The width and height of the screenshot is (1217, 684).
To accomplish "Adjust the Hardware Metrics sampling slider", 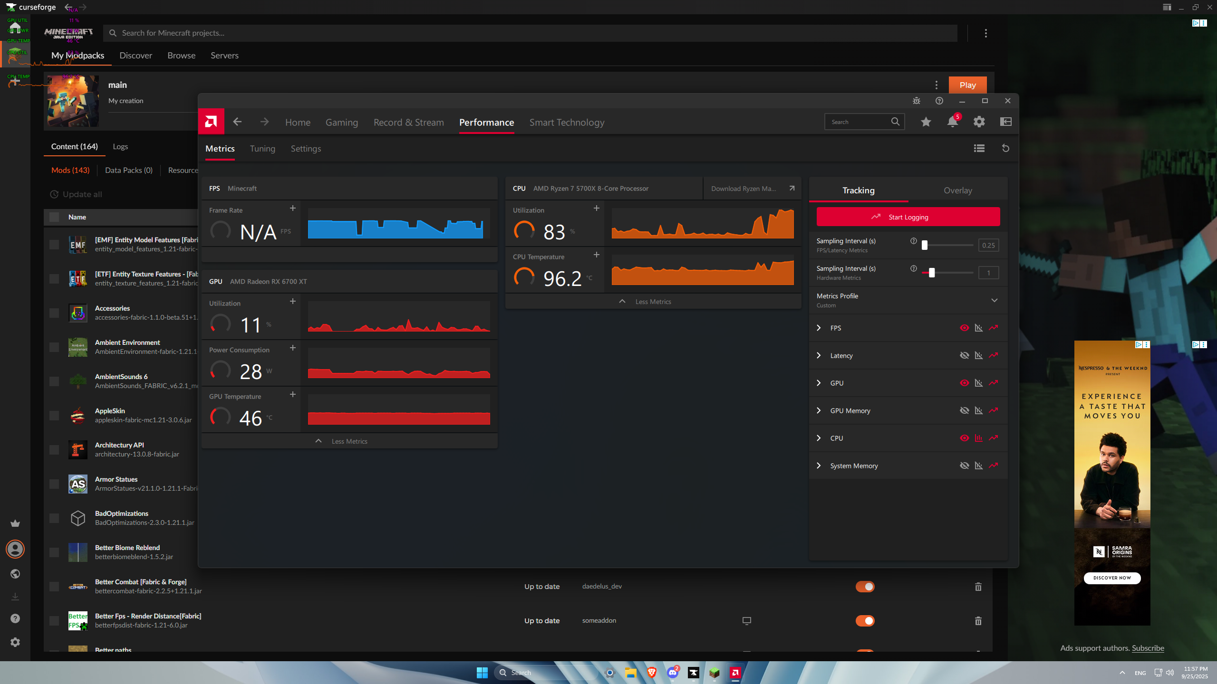I will [932, 273].
